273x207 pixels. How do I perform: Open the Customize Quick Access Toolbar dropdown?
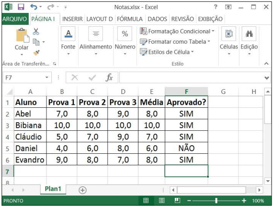[66, 7]
